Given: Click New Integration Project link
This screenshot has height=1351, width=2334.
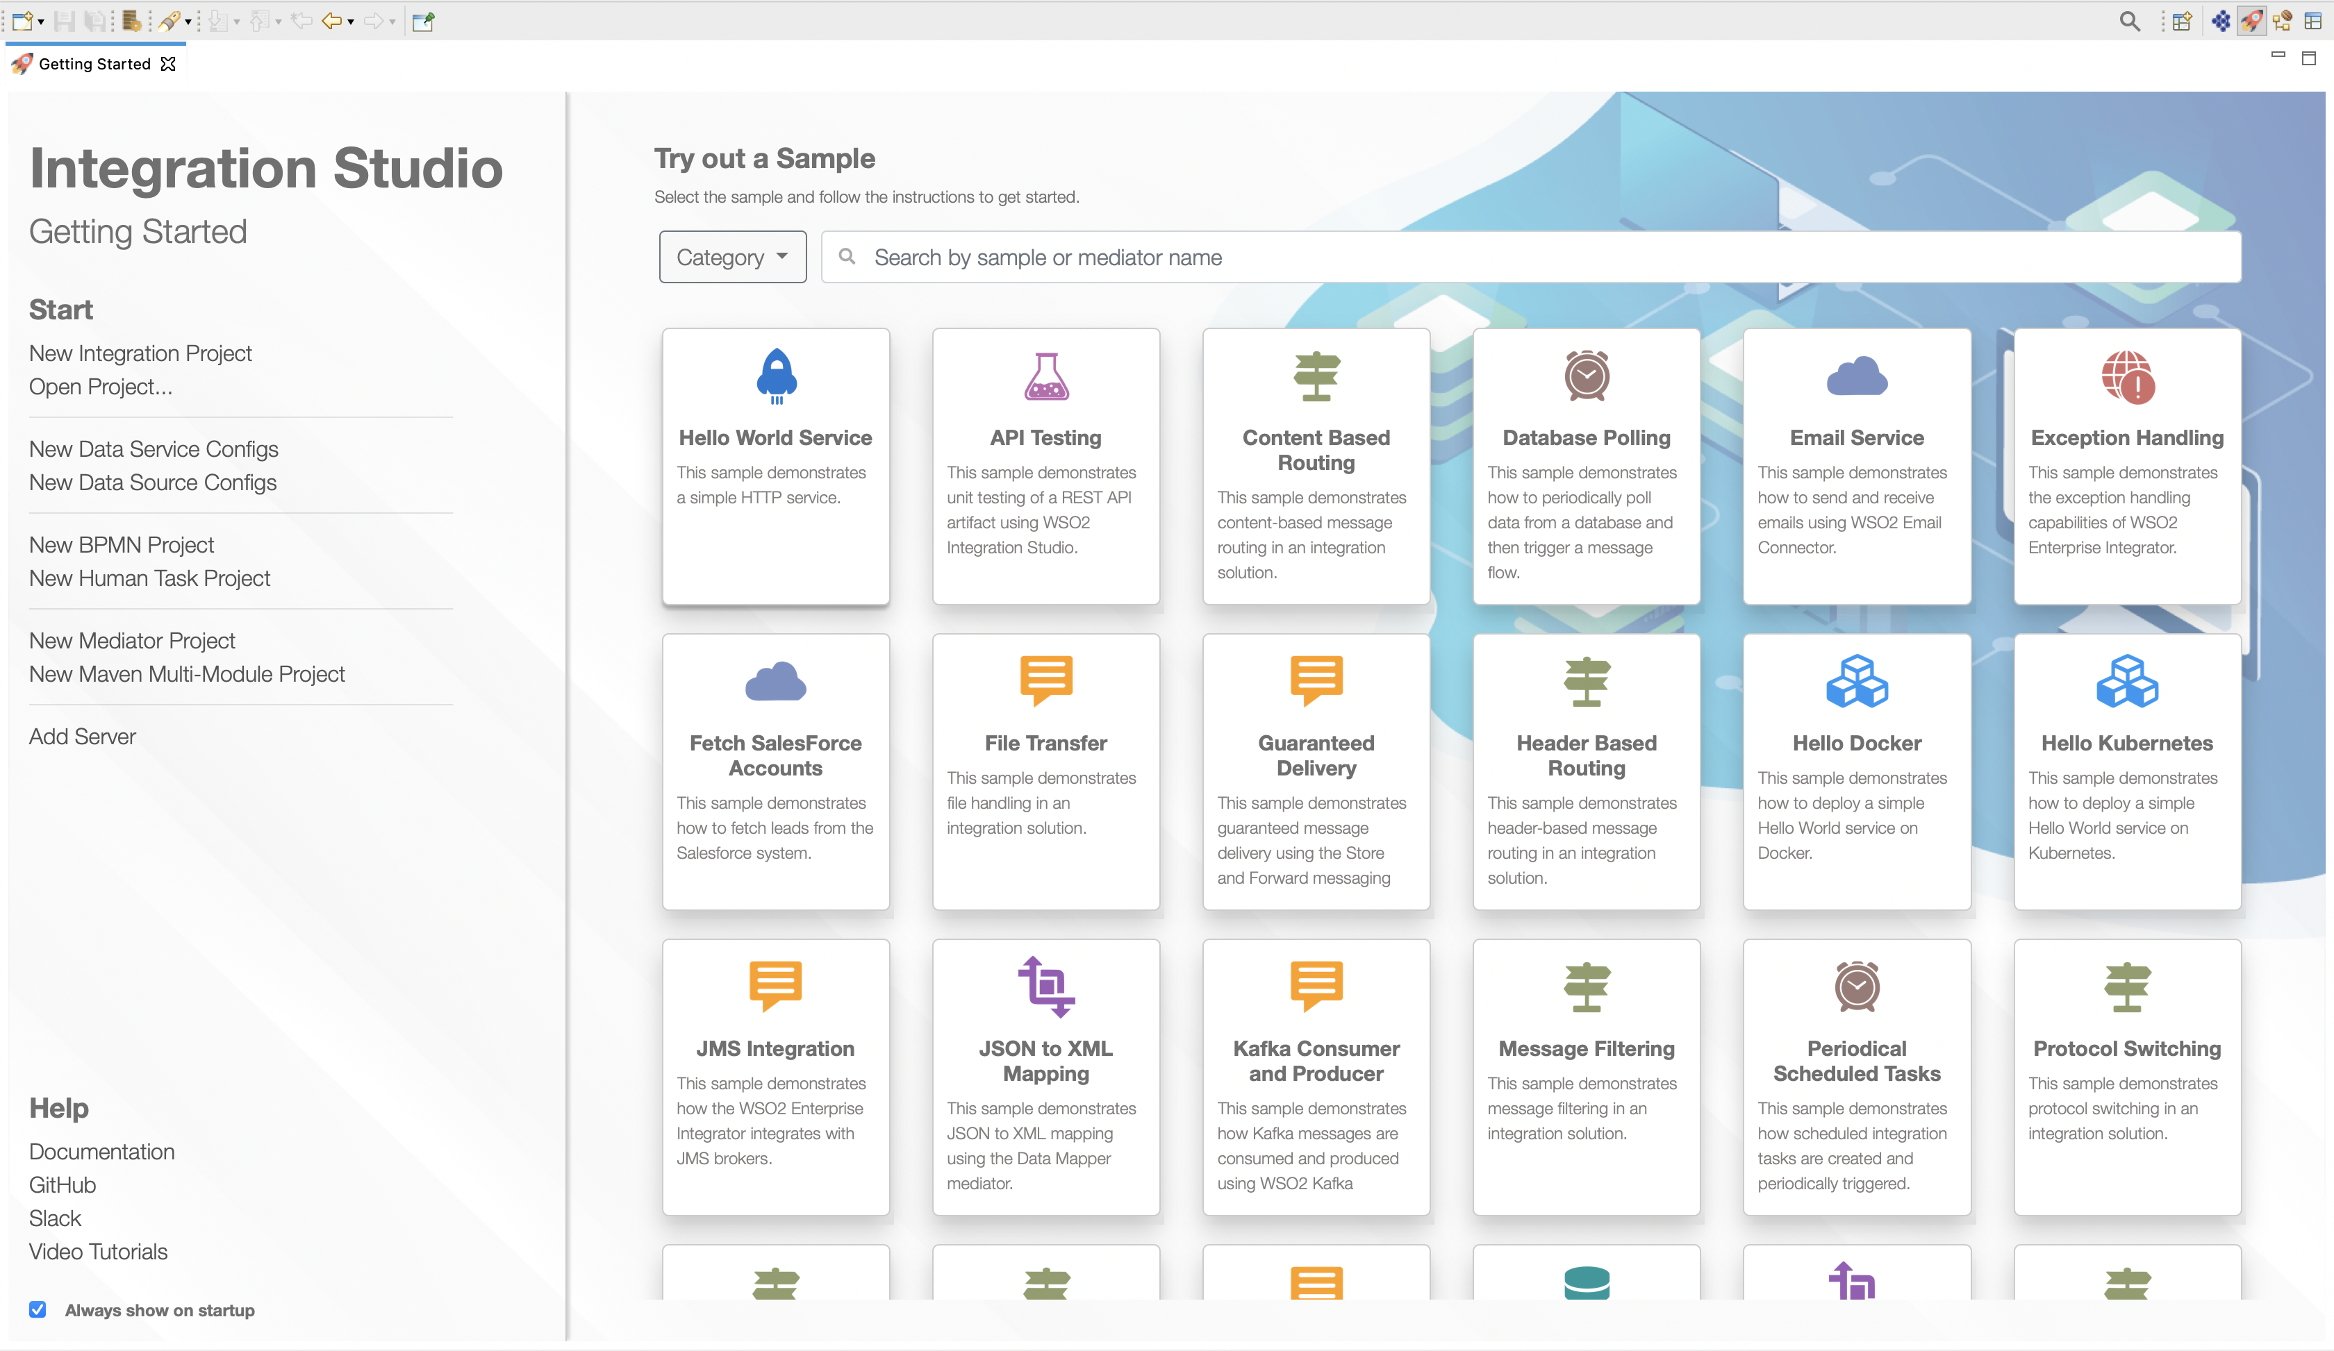Looking at the screenshot, I should [141, 353].
